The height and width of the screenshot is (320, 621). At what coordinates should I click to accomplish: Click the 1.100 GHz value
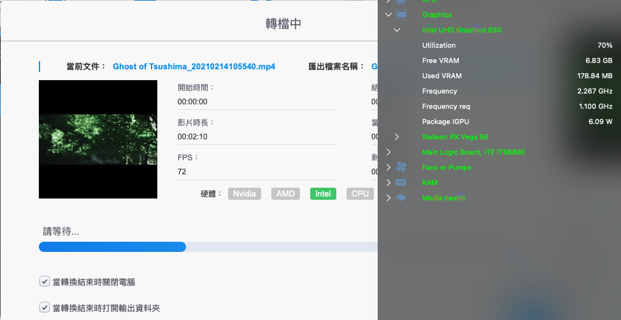596,106
